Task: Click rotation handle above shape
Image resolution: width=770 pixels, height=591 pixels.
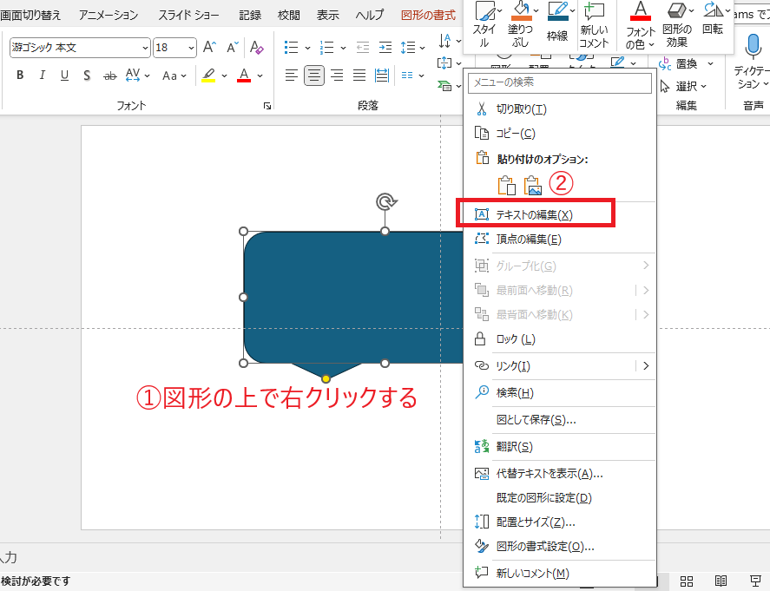Action: [386, 201]
